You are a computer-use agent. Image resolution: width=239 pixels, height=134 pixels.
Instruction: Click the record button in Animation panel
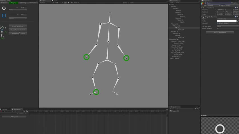1,111
